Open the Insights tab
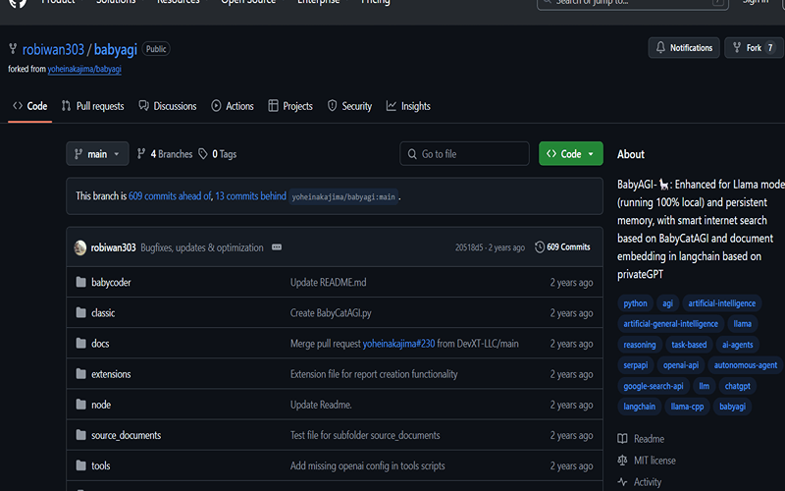Image resolution: width=785 pixels, height=491 pixels. 408,106
